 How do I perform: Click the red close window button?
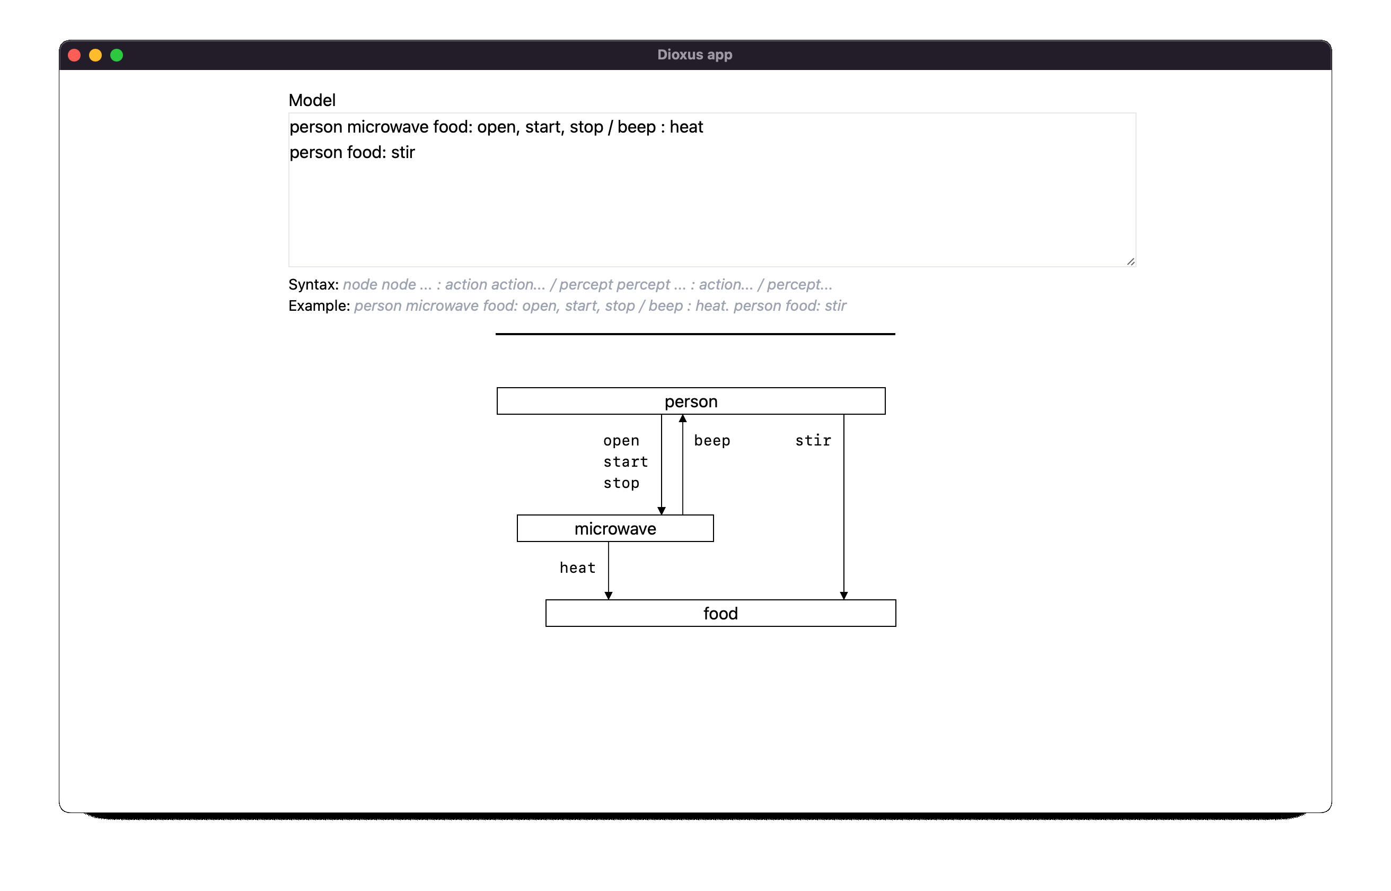tap(75, 55)
